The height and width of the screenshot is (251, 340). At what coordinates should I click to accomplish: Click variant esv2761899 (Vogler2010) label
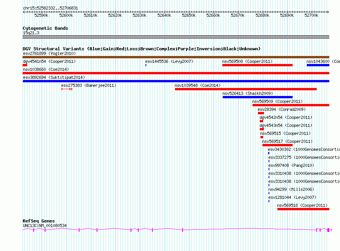(x=49, y=53)
